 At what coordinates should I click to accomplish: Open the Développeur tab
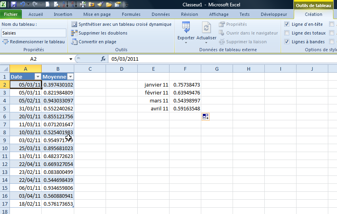click(274, 14)
